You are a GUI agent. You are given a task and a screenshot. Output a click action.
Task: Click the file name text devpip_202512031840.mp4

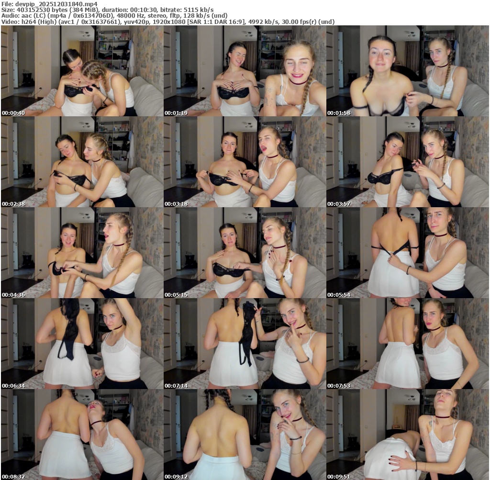tap(56, 4)
